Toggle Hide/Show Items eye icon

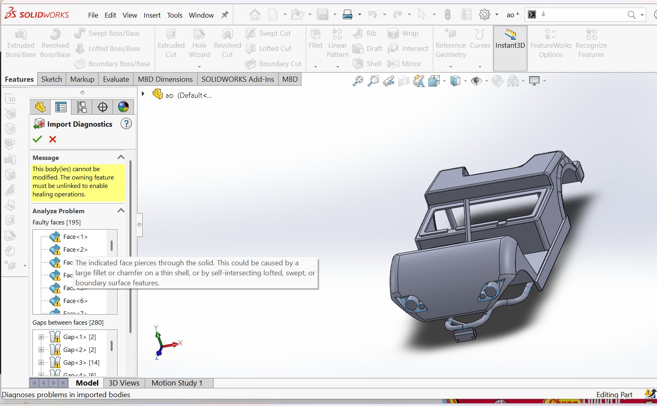coord(476,81)
